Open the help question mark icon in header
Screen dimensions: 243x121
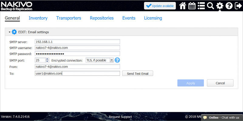click(x=229, y=6)
